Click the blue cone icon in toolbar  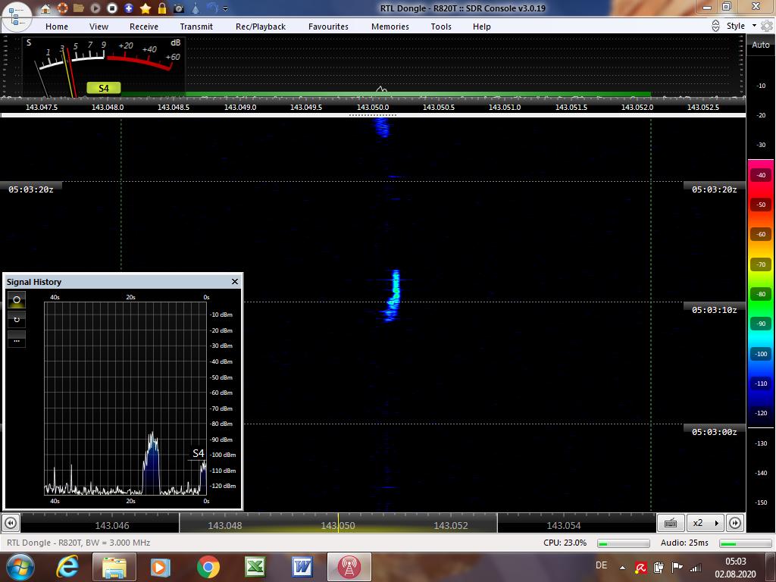pos(196,8)
